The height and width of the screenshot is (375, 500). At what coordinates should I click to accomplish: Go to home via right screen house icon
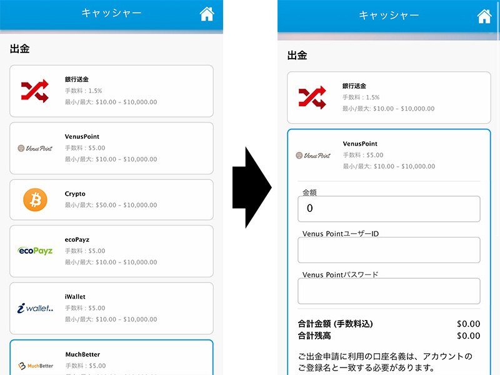pyautogui.click(x=484, y=16)
